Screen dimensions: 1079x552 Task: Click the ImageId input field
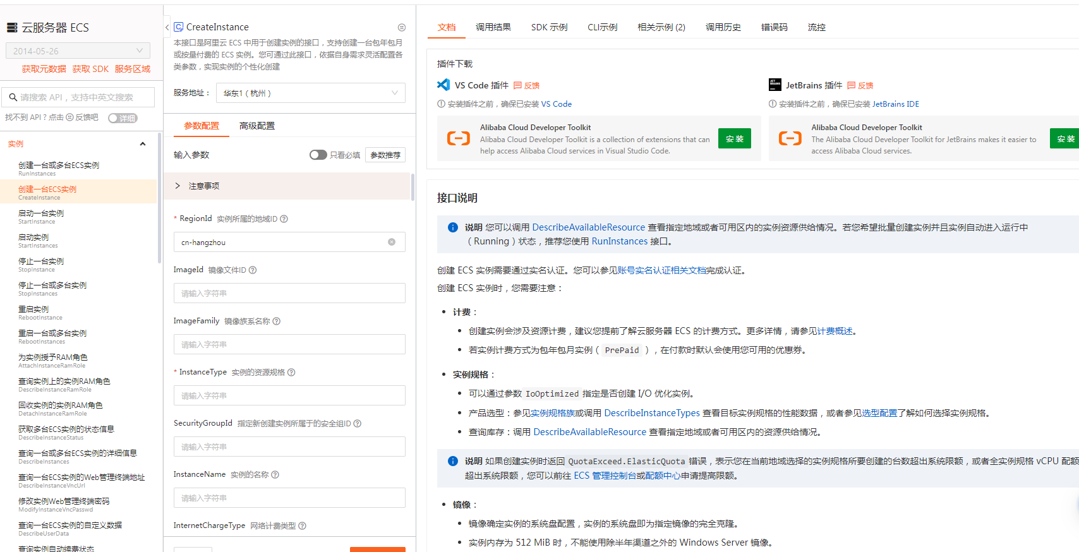289,293
